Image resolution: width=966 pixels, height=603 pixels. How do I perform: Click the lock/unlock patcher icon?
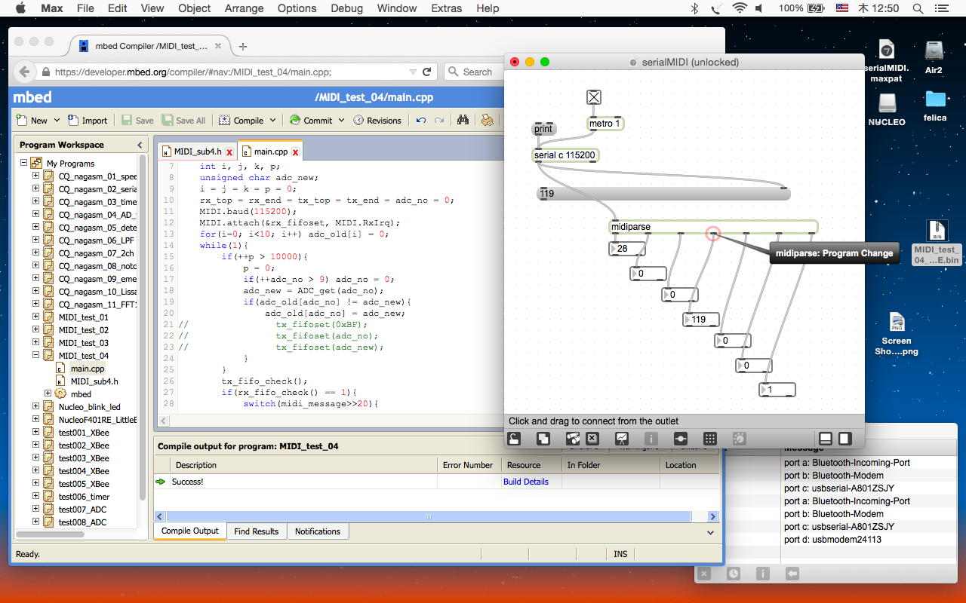point(514,439)
